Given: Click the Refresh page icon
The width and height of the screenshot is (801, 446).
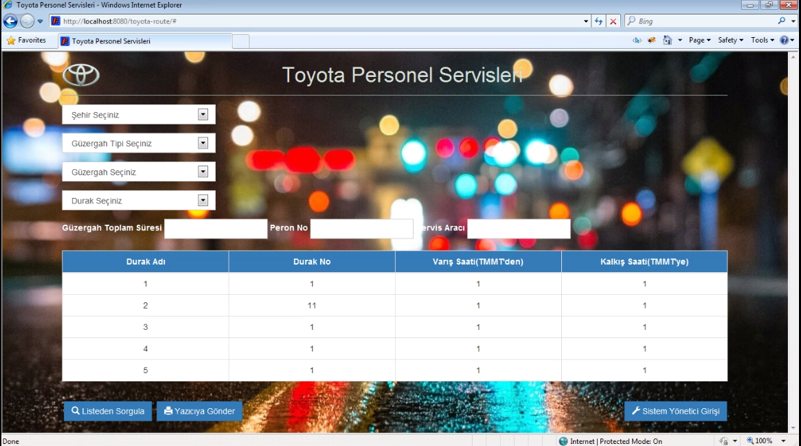Looking at the screenshot, I should click(x=599, y=21).
